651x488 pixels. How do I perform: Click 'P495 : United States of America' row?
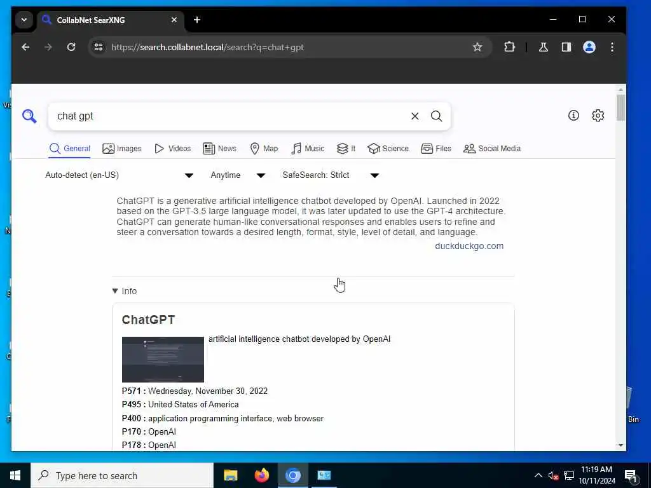pos(180,405)
